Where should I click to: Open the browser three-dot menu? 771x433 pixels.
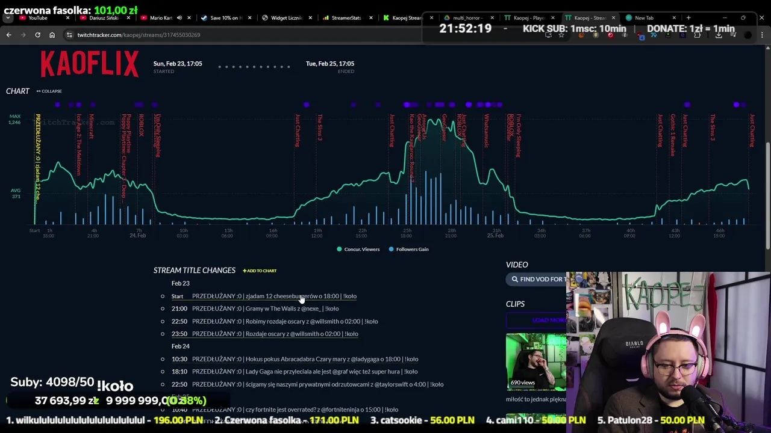pyautogui.click(x=762, y=35)
